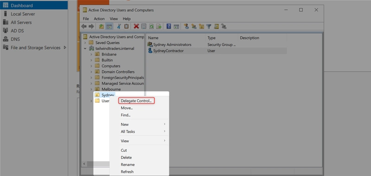Click the All Servers sidebar icon

[6, 22]
